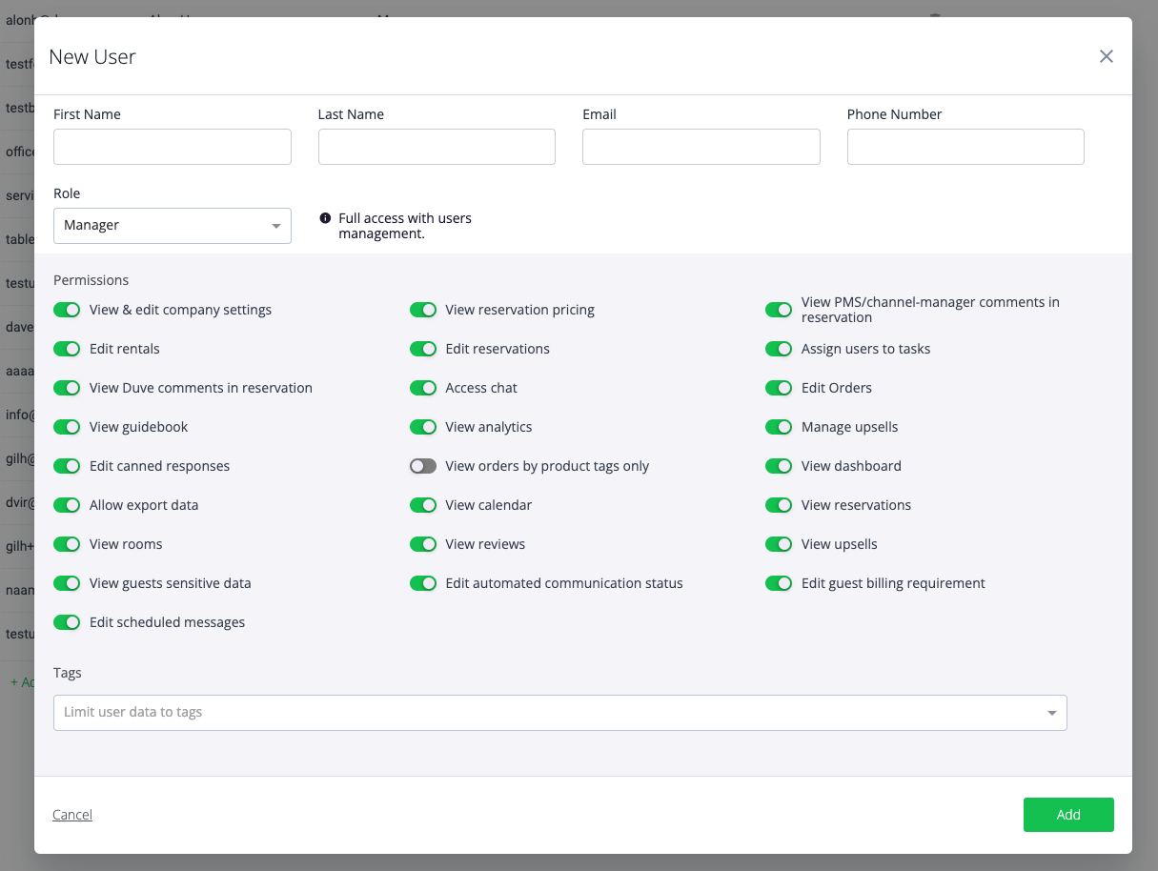Disable View & edit company settings toggle

tap(67, 310)
